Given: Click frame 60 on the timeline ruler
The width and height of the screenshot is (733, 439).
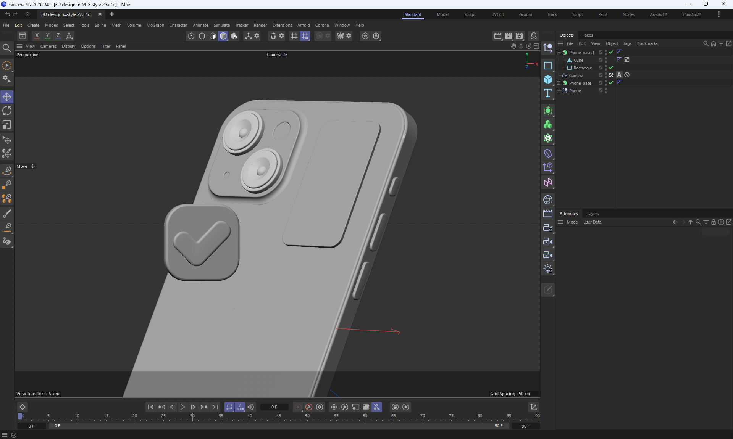Looking at the screenshot, I should [365, 416].
